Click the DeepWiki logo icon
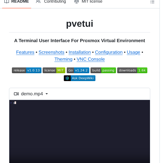 pyautogui.click(x=67, y=78)
